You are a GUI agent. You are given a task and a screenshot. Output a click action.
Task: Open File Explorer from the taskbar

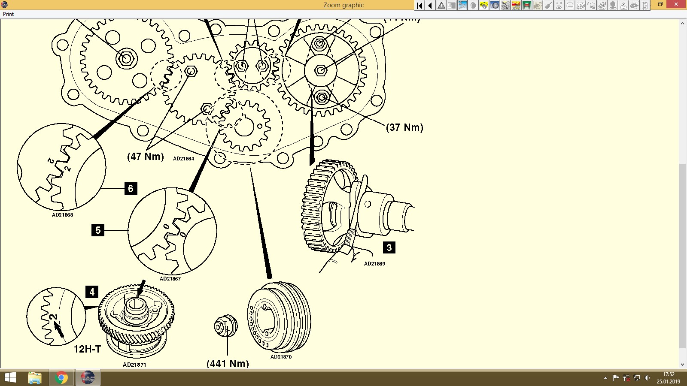35,378
